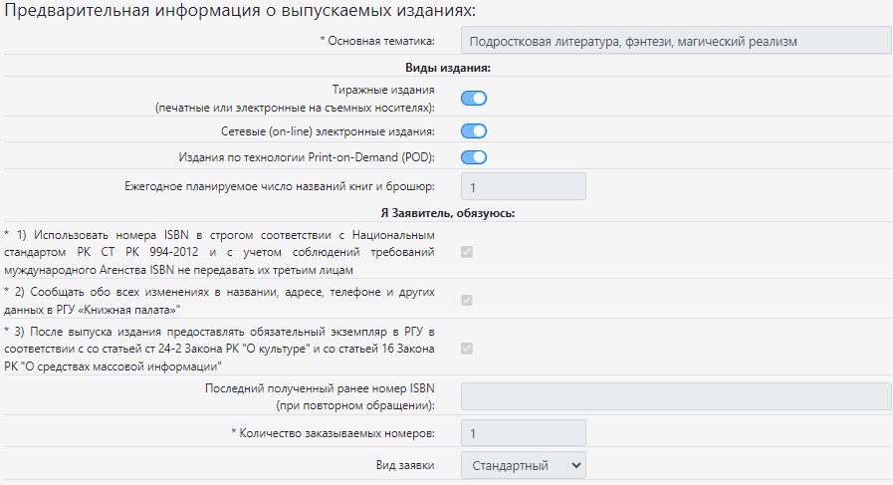Focus the Ежегодное планируемое число названий field
The height and width of the screenshot is (485, 893).
524,186
